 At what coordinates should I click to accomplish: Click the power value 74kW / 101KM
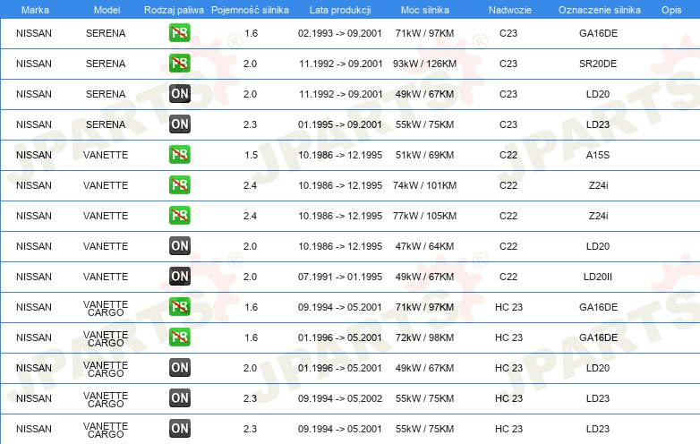click(424, 185)
